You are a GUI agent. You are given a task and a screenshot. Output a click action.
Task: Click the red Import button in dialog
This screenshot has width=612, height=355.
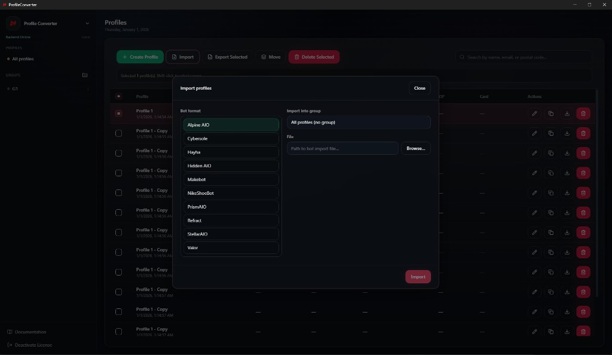pyautogui.click(x=418, y=277)
